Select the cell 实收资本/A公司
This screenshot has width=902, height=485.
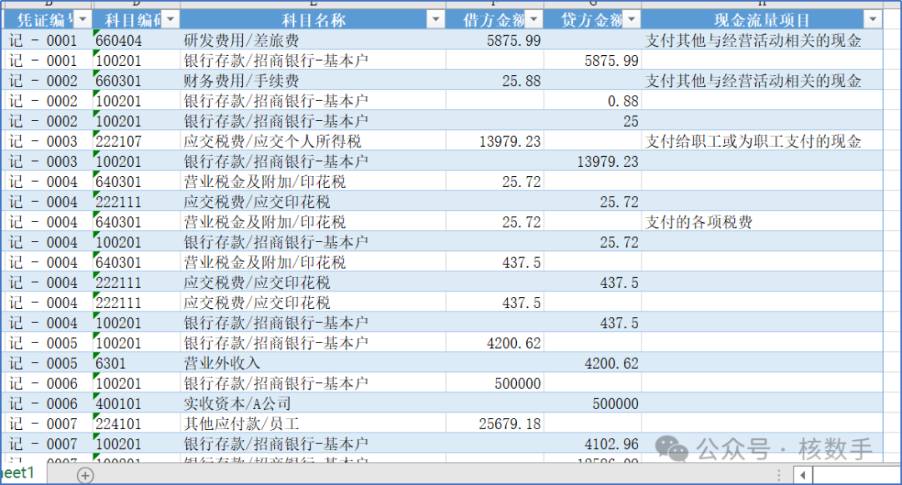click(313, 403)
